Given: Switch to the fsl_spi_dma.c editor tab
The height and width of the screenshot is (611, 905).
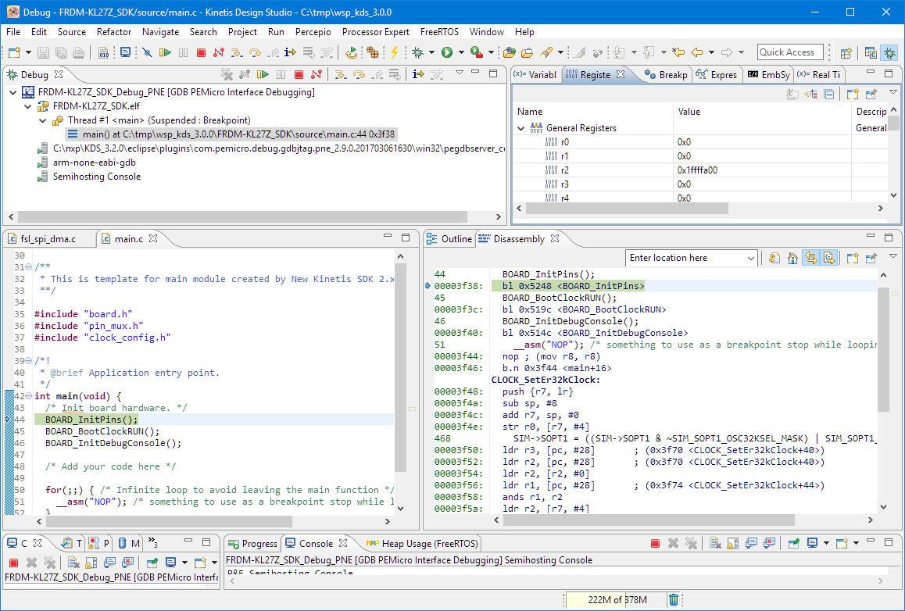Looking at the screenshot, I should click(49, 238).
